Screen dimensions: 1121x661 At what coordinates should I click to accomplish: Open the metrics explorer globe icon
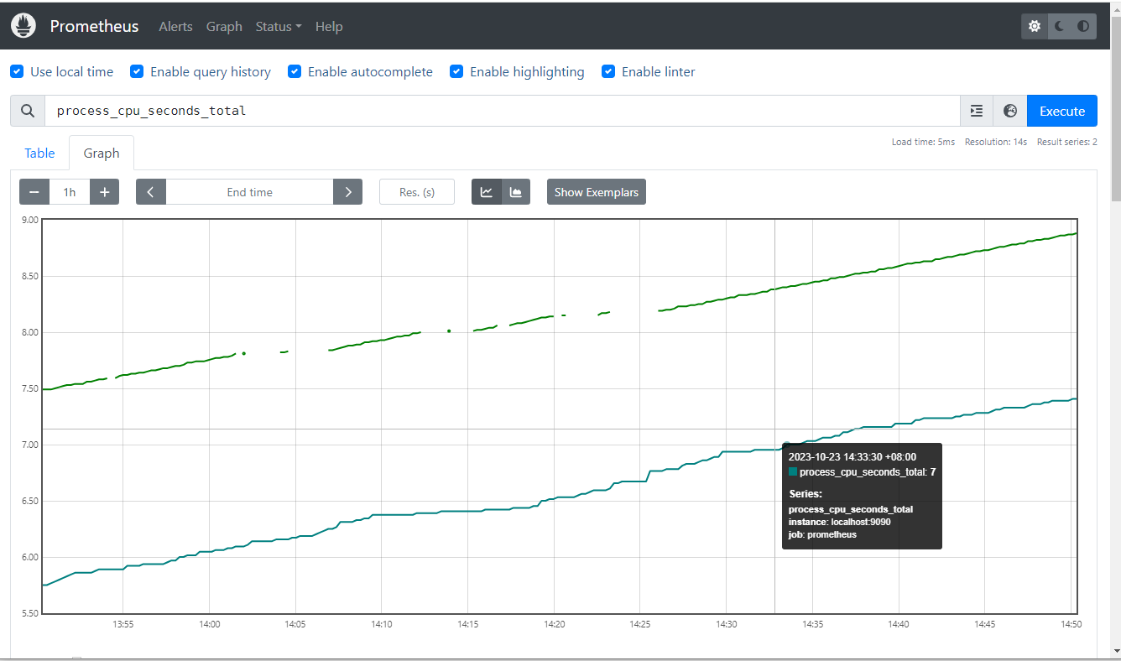click(x=1010, y=111)
